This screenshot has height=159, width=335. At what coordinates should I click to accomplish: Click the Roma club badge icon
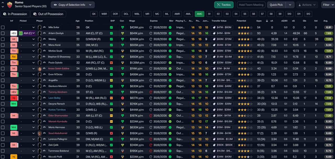10,5
